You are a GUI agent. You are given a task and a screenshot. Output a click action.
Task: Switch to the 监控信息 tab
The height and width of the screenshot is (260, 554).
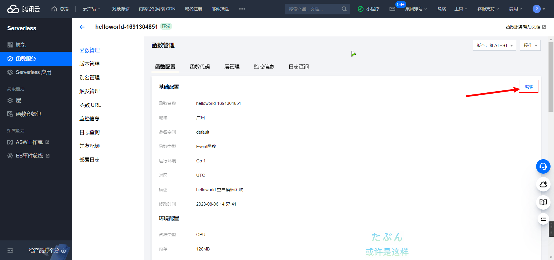pos(264,67)
